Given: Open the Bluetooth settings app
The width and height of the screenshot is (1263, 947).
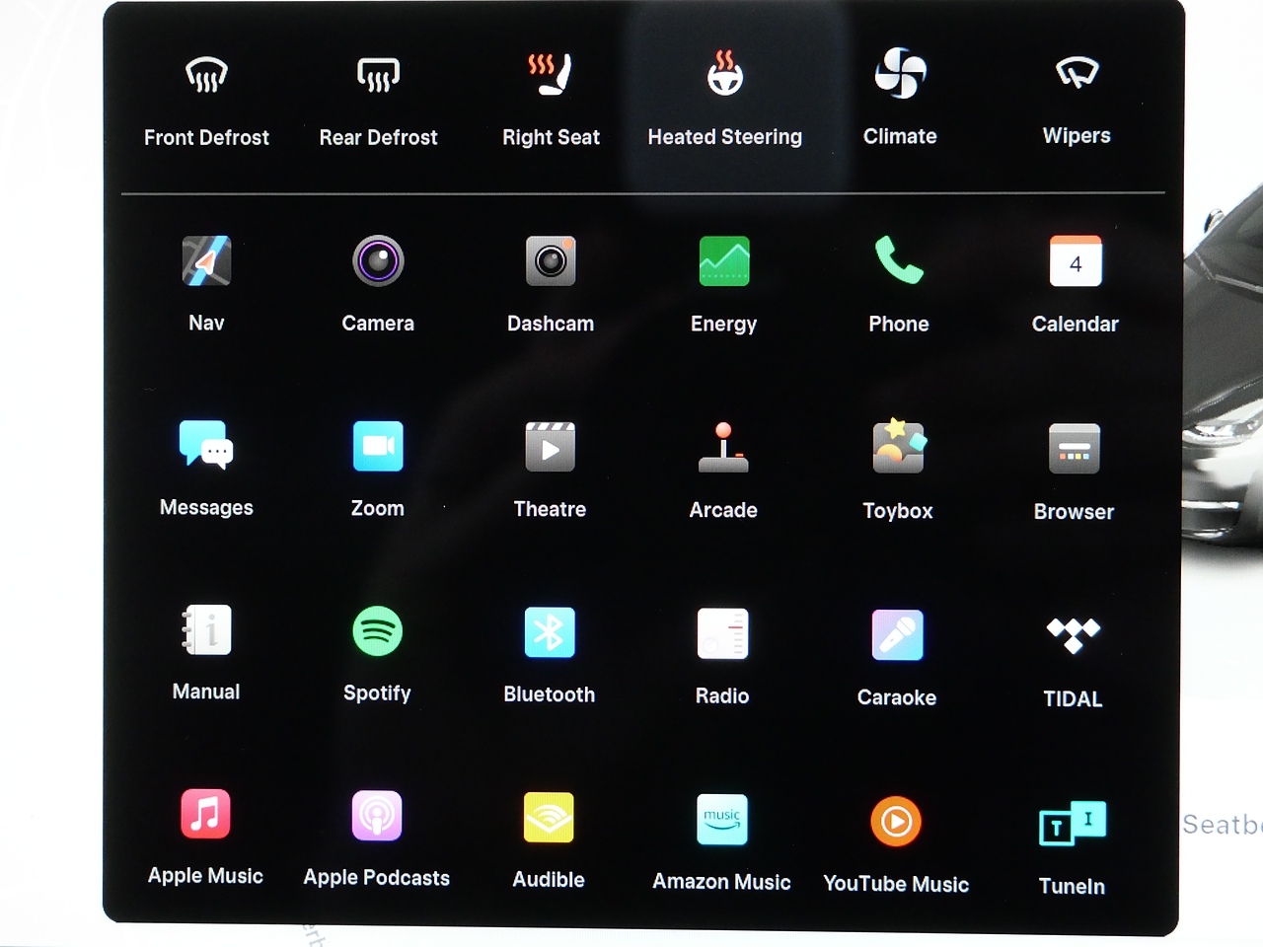Looking at the screenshot, I should (550, 633).
